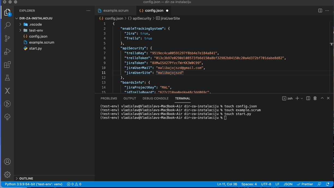Click the Prettier status item

305,184
